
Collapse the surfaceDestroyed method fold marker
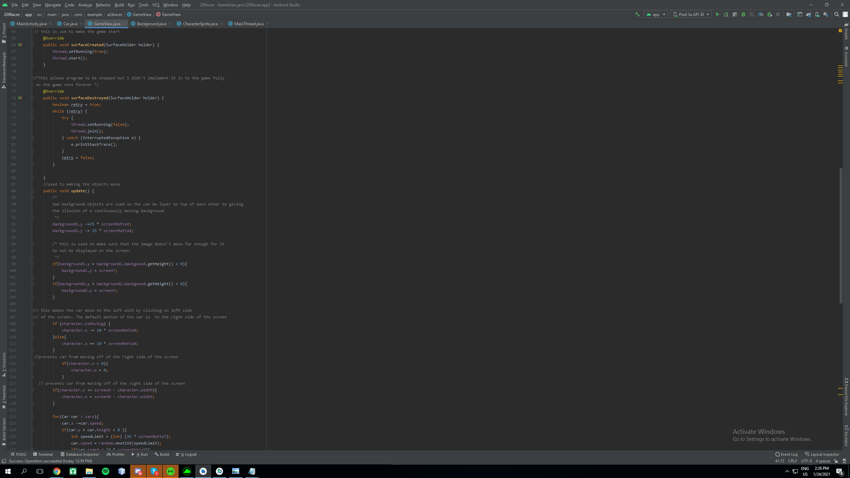click(x=32, y=98)
